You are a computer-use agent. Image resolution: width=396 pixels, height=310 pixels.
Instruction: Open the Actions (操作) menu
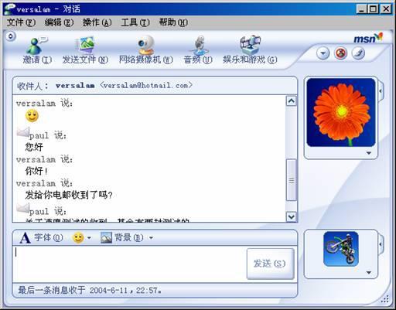click(x=97, y=22)
